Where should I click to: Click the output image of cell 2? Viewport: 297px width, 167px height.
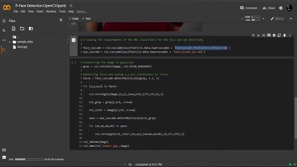pyautogui.click(x=140, y=27)
